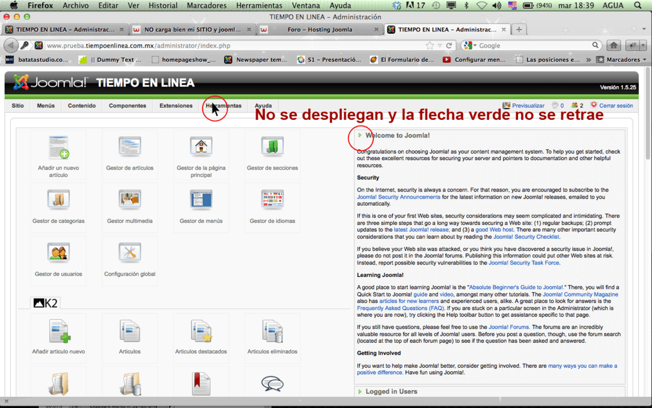Click the Joomla! logo in header
652x408 pixels.
click(51, 82)
